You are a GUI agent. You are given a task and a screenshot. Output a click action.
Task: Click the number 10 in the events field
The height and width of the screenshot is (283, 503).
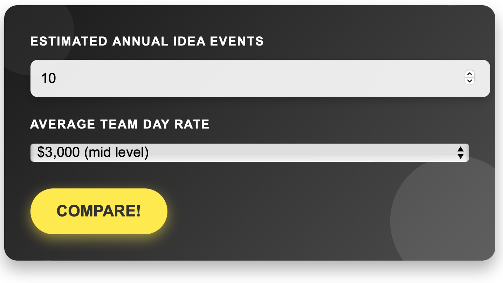click(49, 78)
